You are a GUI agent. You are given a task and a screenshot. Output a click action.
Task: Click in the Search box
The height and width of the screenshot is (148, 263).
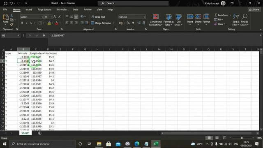[133, 3]
